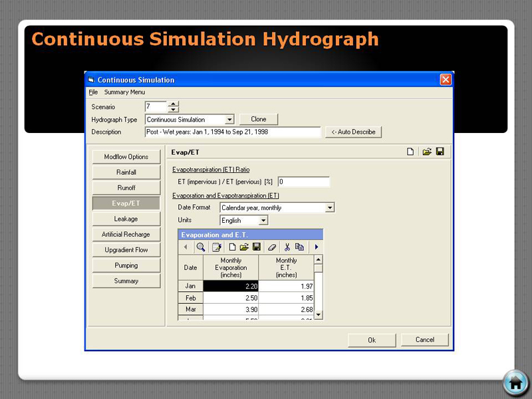Click the copy icon in the table toolbar
532x399 pixels.
pyautogui.click(x=299, y=247)
